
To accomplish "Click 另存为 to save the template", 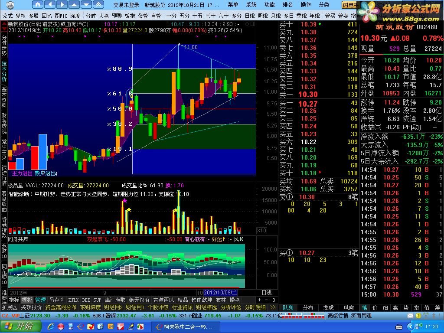I will pos(57,300).
